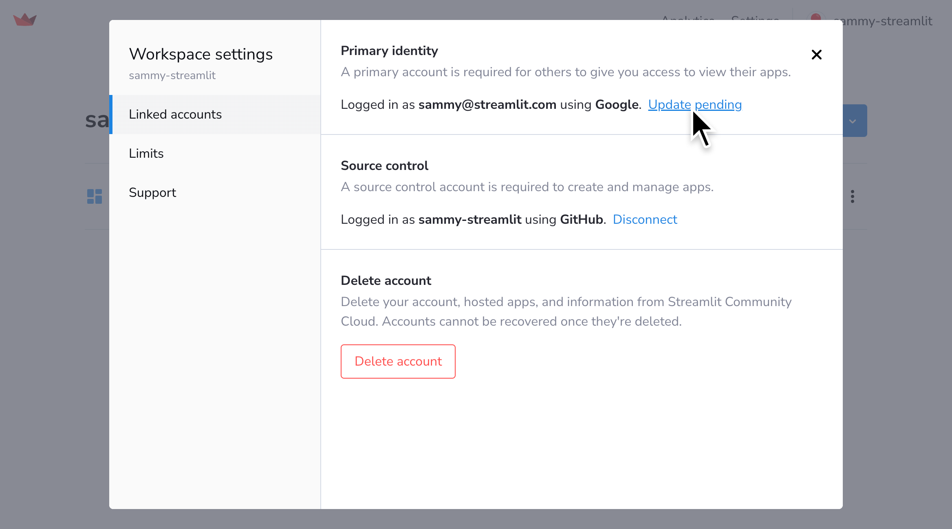Expand the blue button dropdown chevron

click(853, 121)
